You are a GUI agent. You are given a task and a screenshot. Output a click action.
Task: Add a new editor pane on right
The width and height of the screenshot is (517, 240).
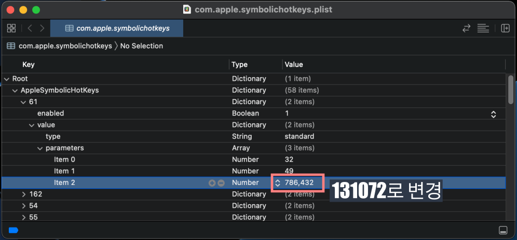(x=505, y=29)
